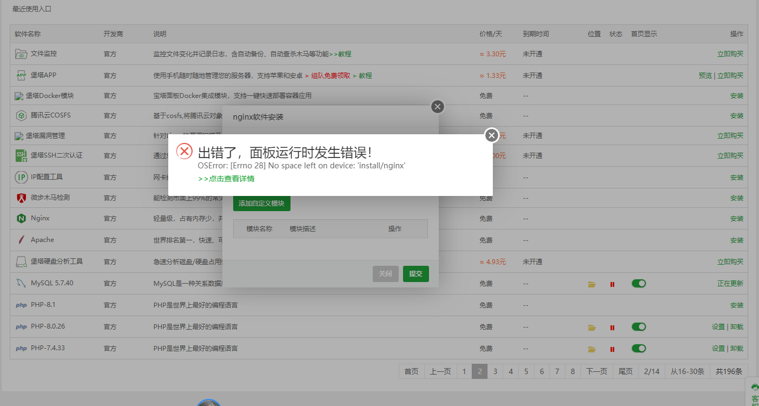Click the red error icon in dialog
The image size is (759, 406).
[x=185, y=152]
